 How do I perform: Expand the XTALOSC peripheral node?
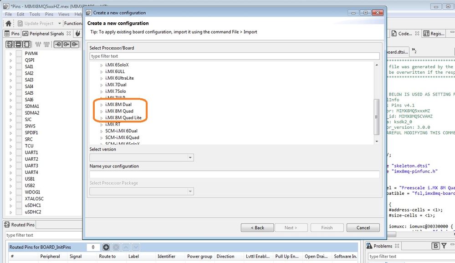pos(11,199)
